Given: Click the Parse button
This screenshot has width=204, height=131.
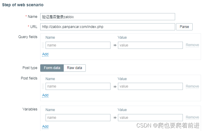Looking at the screenshot, I should coord(184,27).
